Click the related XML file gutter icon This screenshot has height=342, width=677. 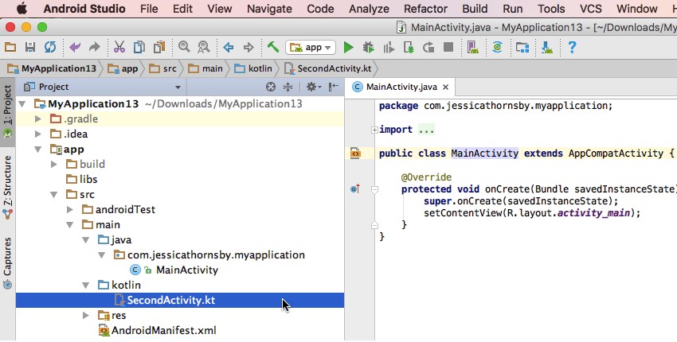[x=355, y=153]
